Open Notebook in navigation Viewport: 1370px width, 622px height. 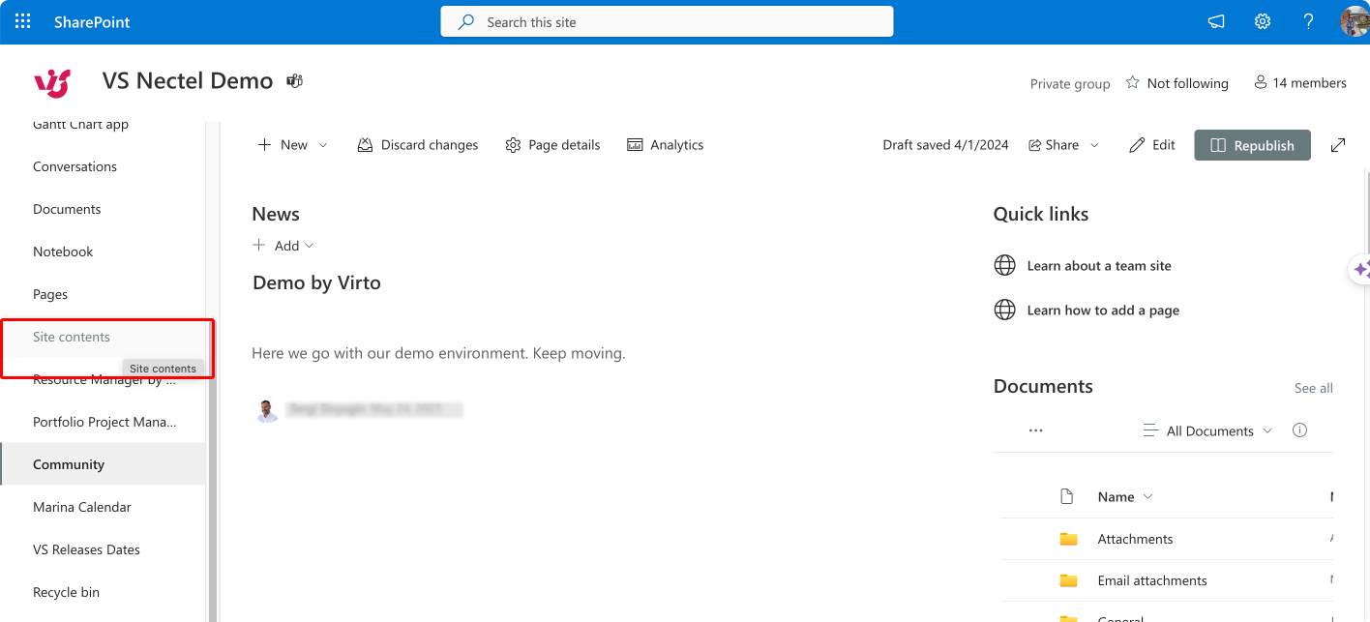click(x=63, y=252)
